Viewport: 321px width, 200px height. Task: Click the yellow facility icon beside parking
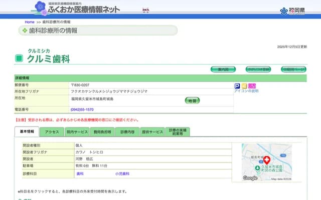click(244, 86)
